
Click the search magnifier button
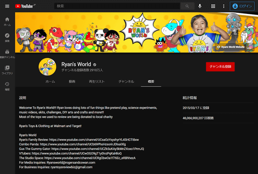(187, 6)
